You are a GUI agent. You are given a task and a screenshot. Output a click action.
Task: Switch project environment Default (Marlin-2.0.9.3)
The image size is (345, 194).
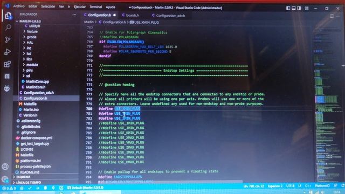[85, 188]
